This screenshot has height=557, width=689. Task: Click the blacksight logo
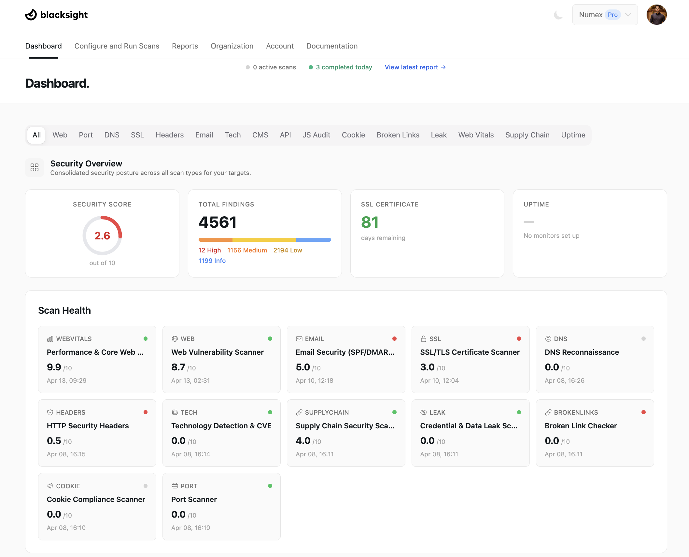tap(56, 14)
